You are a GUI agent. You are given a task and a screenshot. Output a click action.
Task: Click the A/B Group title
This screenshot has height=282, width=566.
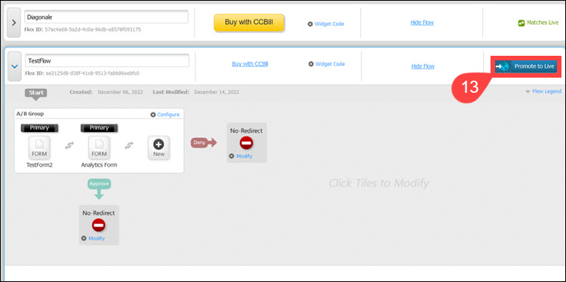30,114
